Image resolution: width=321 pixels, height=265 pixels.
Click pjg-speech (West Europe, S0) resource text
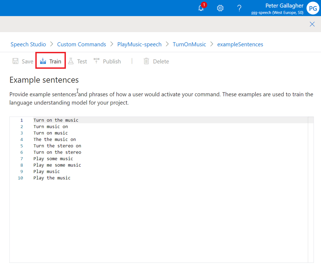[x=277, y=13]
